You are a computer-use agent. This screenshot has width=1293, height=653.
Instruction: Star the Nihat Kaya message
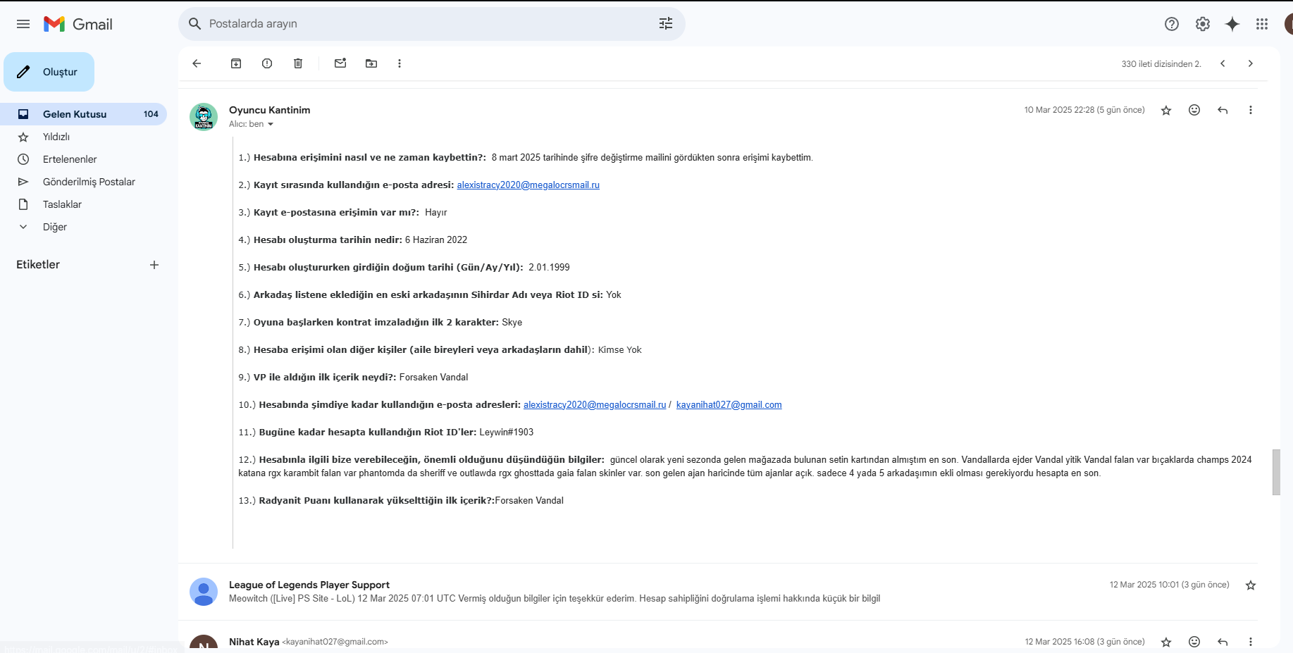1166,642
